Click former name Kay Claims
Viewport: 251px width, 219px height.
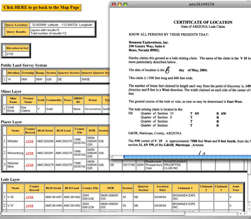28,109
